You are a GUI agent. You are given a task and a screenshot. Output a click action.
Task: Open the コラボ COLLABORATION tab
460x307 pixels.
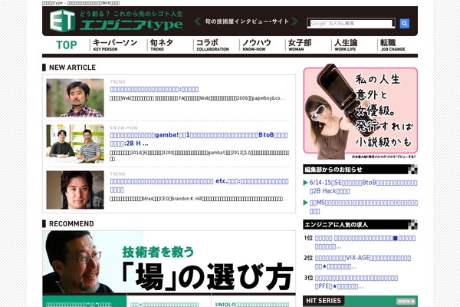point(212,45)
